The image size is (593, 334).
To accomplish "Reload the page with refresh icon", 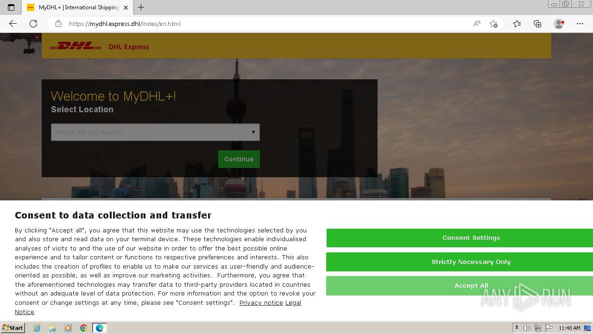I will pyautogui.click(x=33, y=24).
